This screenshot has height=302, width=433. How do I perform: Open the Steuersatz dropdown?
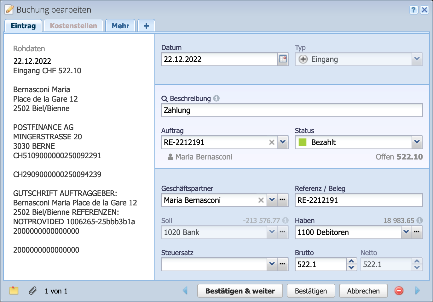tap(272, 264)
